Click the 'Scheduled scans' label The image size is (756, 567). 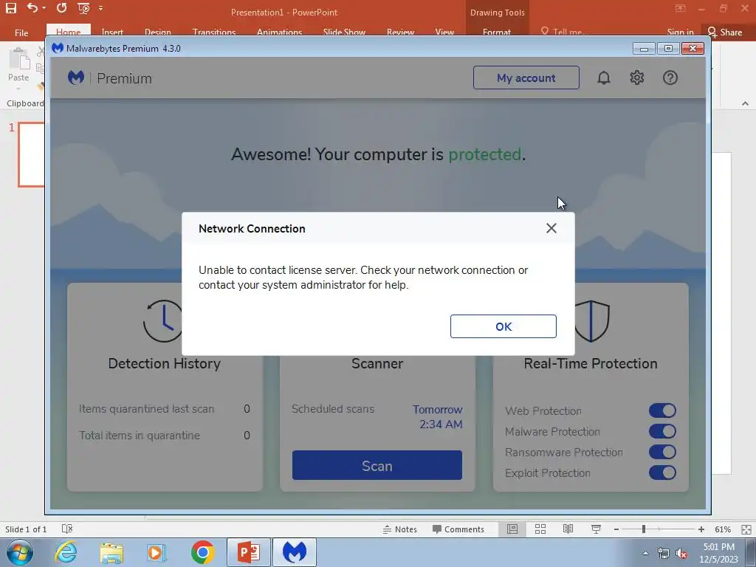coord(333,409)
